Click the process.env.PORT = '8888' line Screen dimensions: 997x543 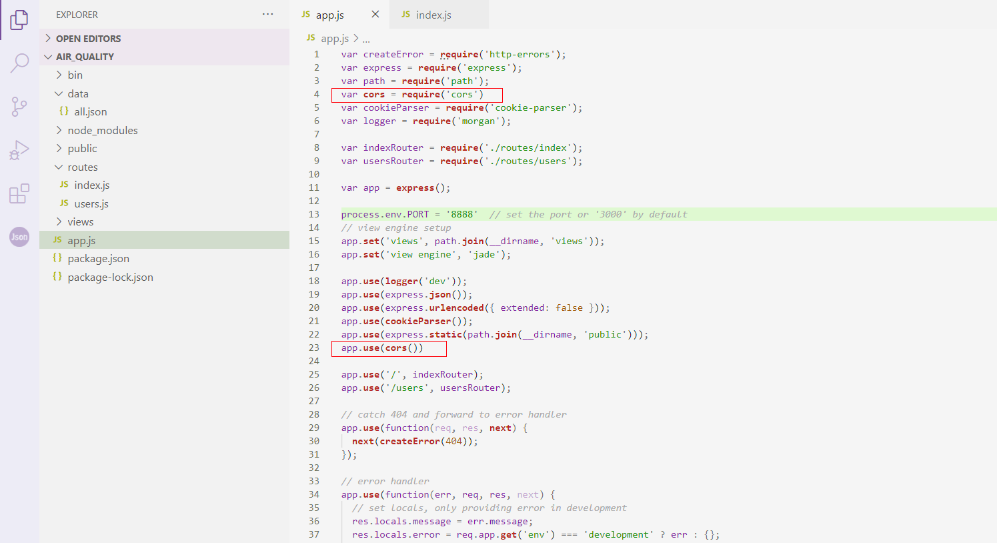coord(409,214)
